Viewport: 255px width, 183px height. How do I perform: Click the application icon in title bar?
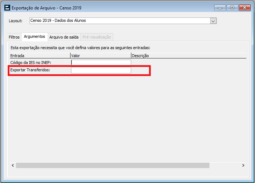7,7
